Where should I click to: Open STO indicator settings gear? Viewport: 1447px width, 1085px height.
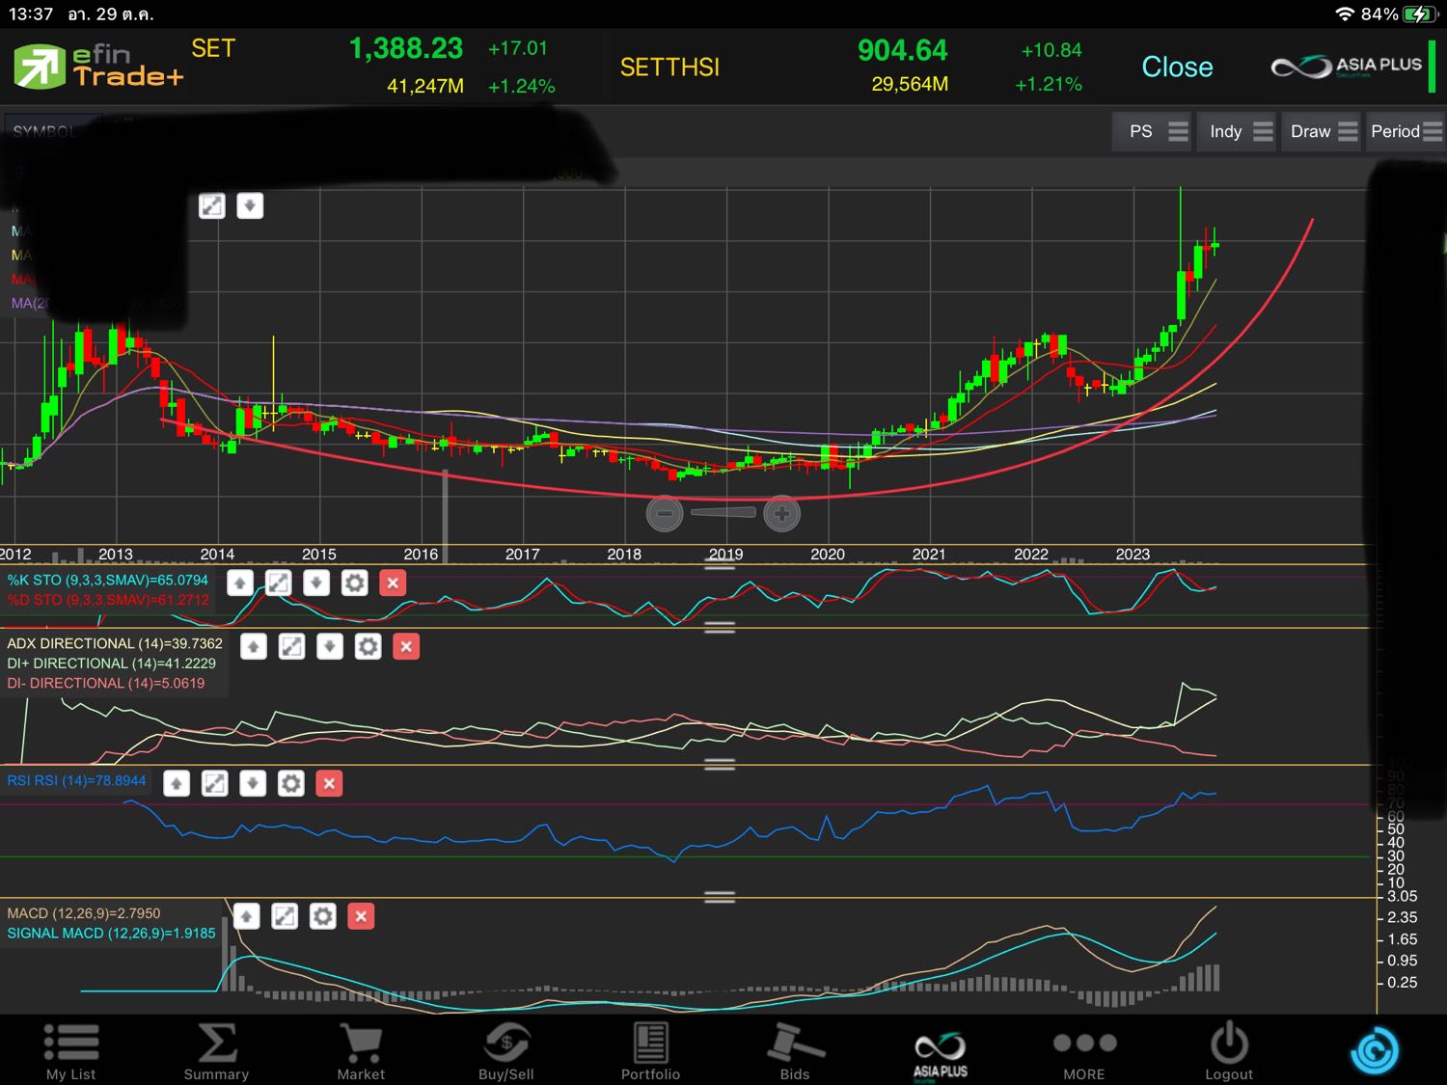click(x=354, y=583)
